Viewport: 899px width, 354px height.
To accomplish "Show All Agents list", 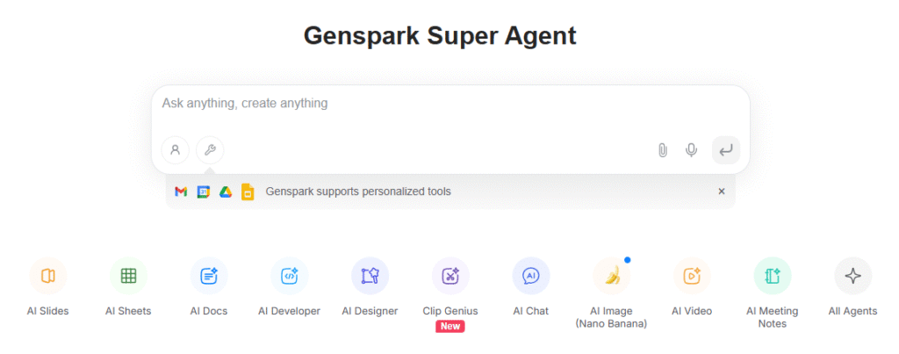I will (x=852, y=276).
